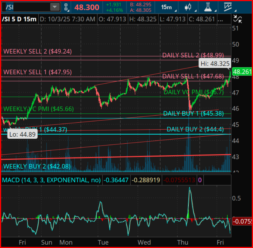The height and width of the screenshot is (248, 253).
Task: Expand the header ellipsis after close value
Action: point(220,19)
